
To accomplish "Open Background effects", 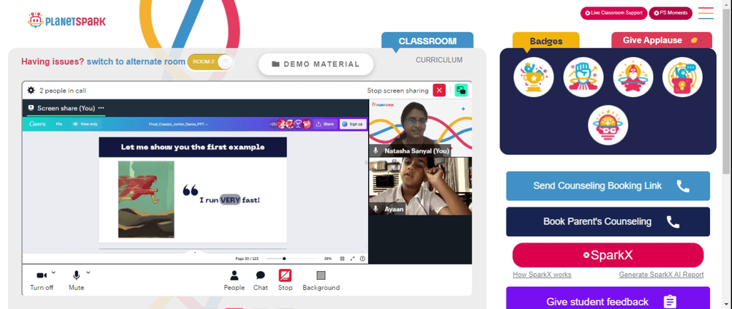I will coord(321,281).
